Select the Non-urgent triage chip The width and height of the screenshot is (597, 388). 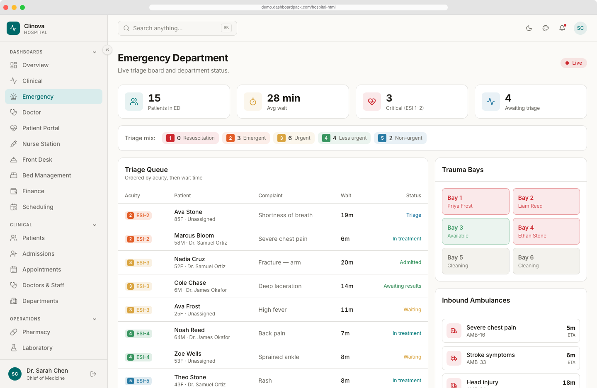click(x=400, y=138)
